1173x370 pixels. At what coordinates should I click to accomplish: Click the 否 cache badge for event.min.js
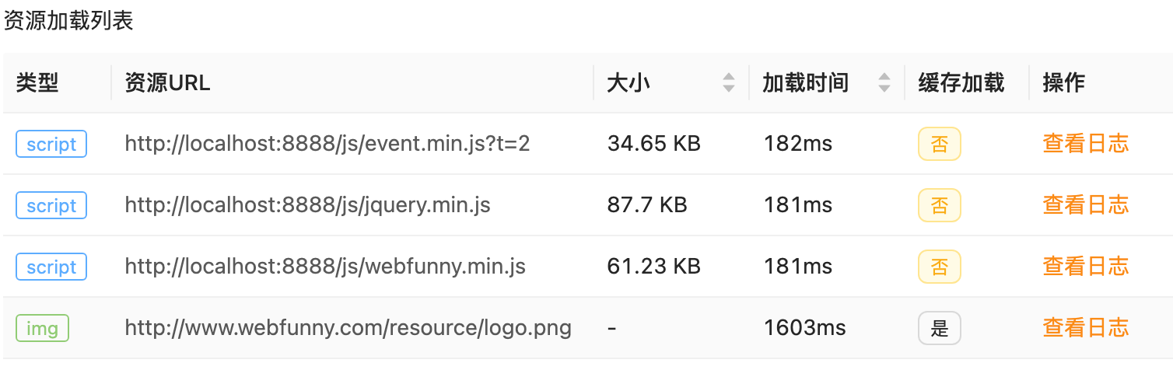pos(939,144)
